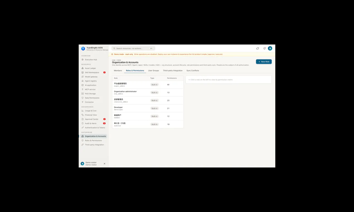Screen dimensions: 354x212
Task: Open Authentication & Tokens
Action: click(x=94, y=128)
